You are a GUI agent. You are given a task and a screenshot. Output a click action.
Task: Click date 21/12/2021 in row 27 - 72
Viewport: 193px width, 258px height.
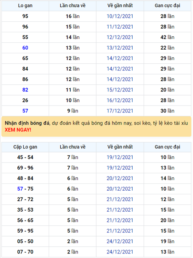pos(120,200)
